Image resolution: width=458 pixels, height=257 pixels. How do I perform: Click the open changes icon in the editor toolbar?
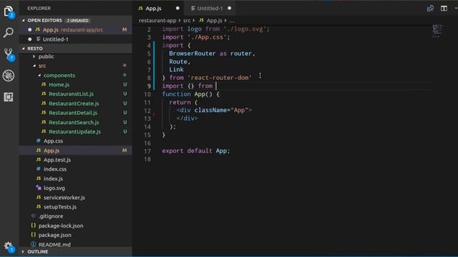[x=430, y=9]
